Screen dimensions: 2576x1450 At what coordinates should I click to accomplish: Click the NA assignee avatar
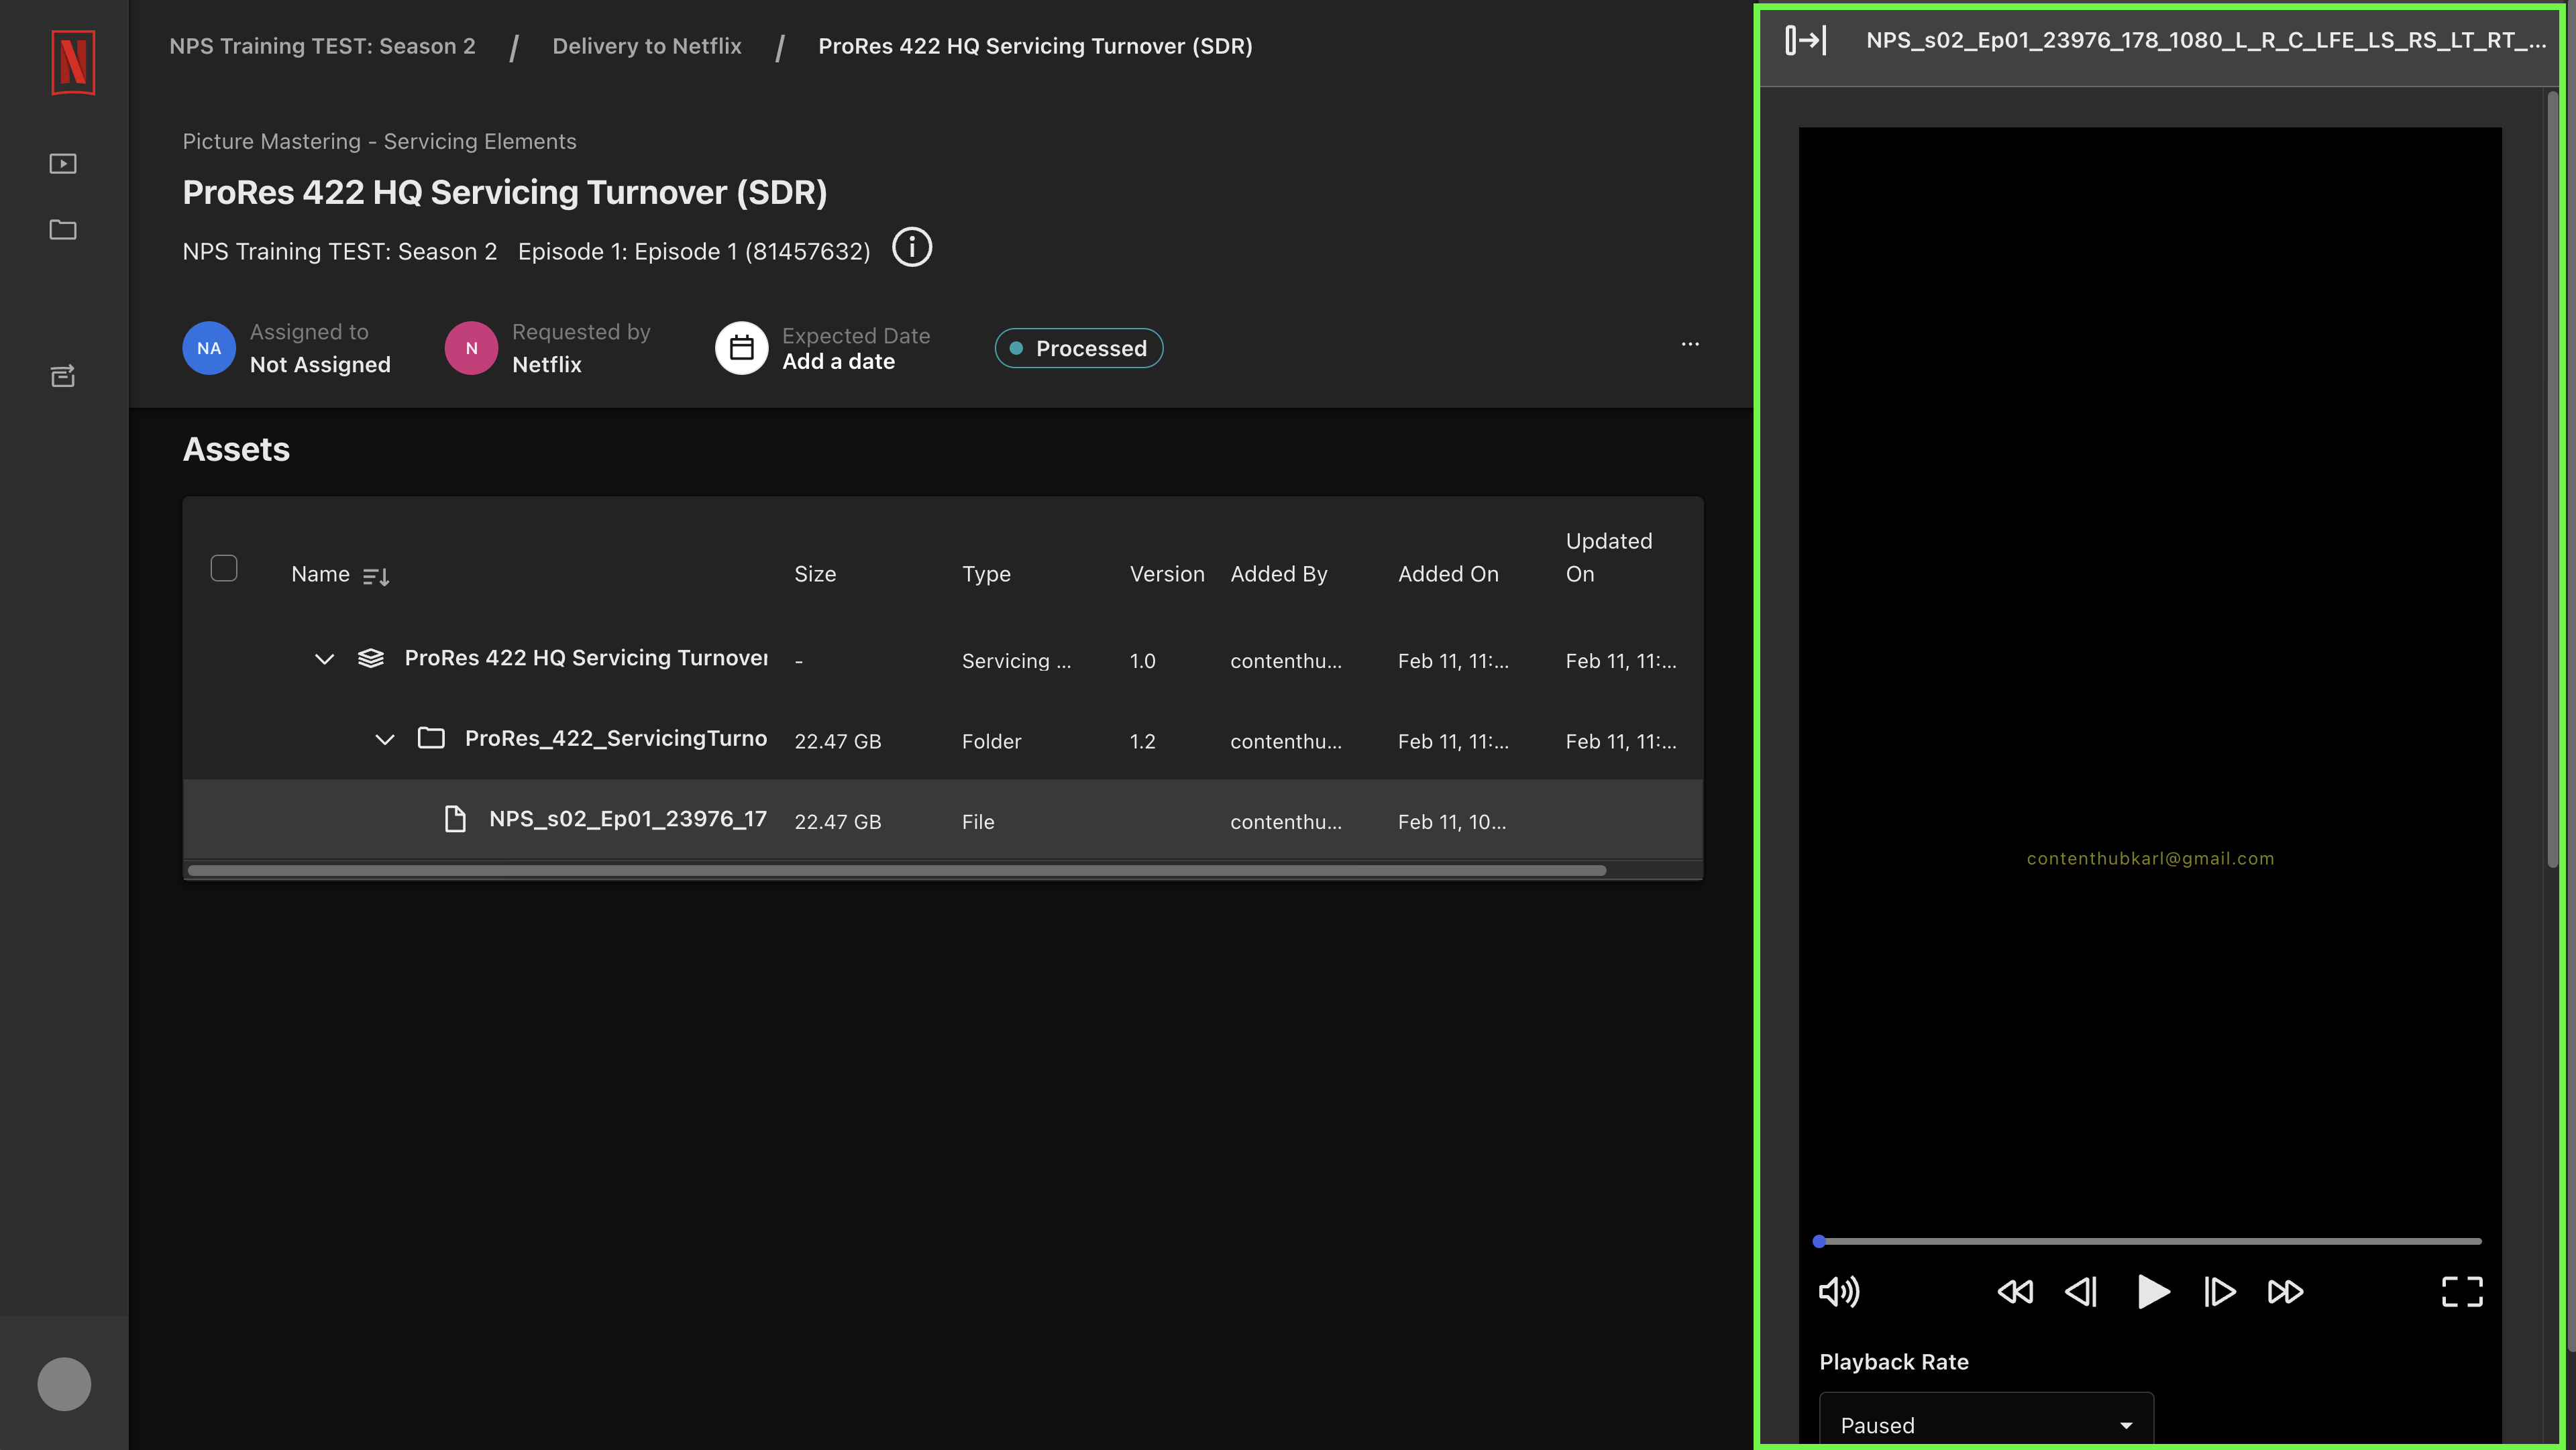point(209,348)
